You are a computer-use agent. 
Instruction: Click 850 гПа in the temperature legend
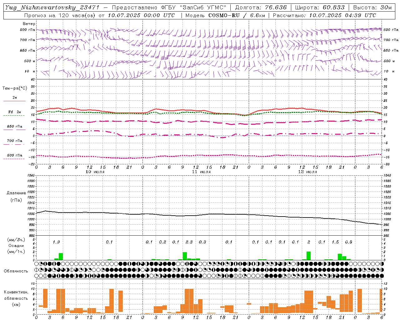point(14,127)
